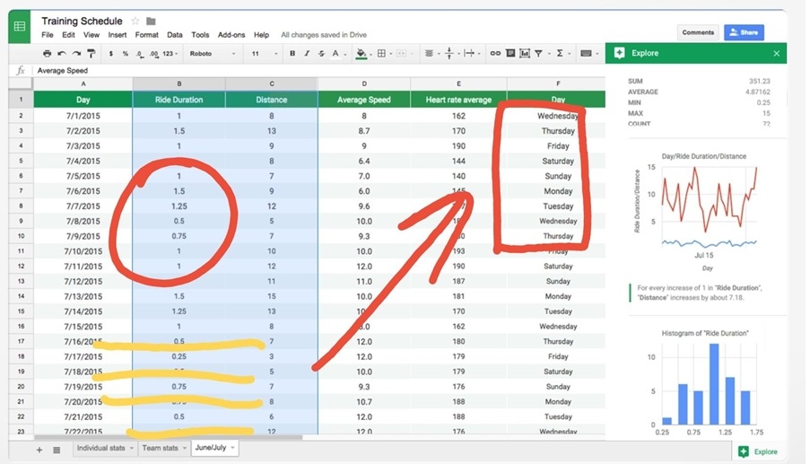Toggle bold formatting
This screenshot has width=810, height=464.
click(292, 54)
